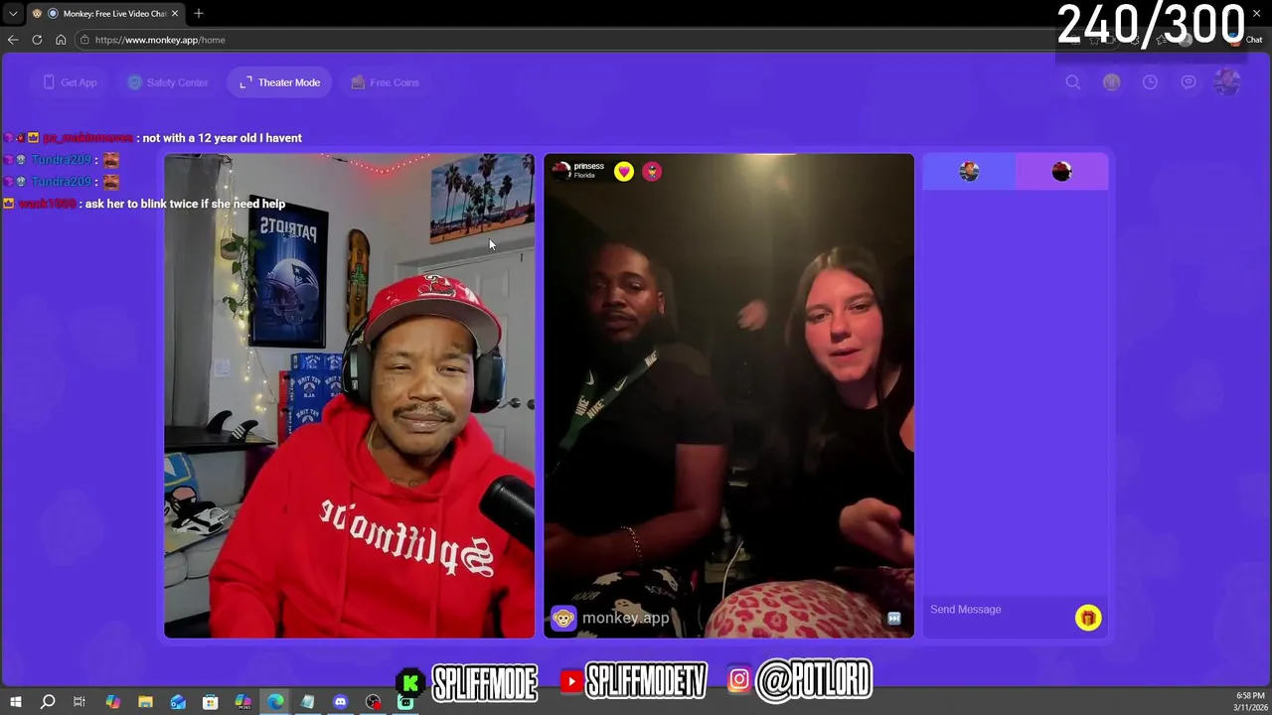Open heart messages icon in Monkey header

[x=1189, y=82]
